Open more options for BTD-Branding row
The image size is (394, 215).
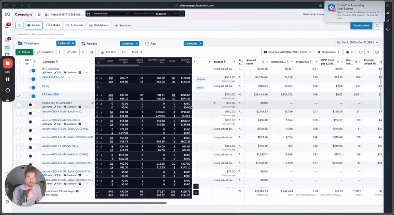[x=87, y=73]
